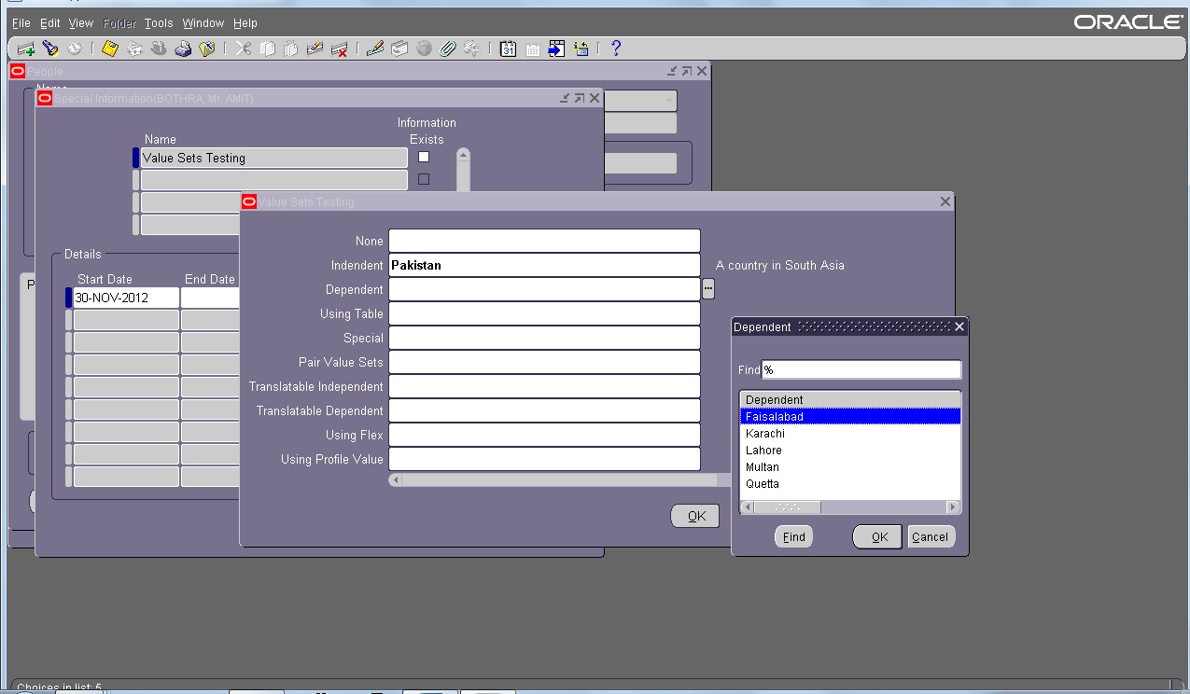Click the Cut scissors icon
This screenshot has width=1190, height=694.
(x=241, y=49)
